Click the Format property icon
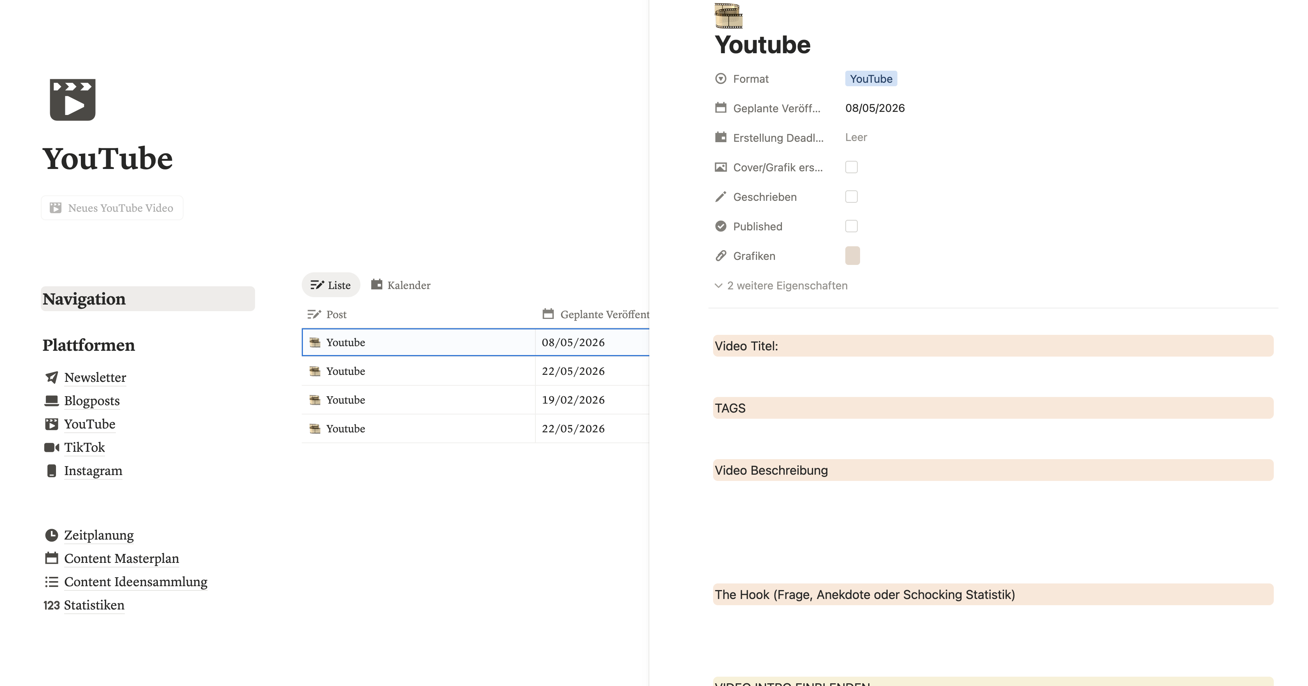Viewport: 1308px width, 686px height. tap(720, 78)
